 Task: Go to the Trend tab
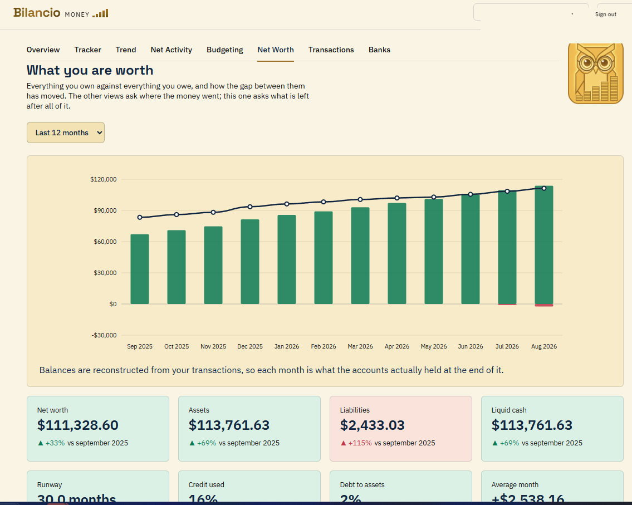point(126,50)
